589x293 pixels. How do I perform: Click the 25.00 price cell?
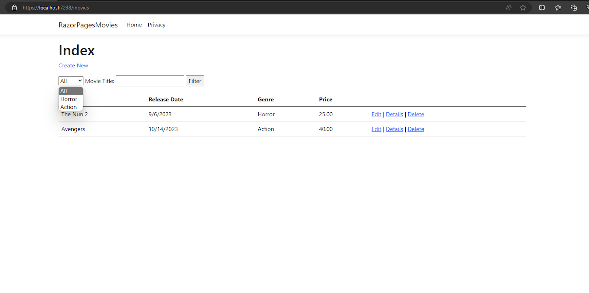(x=326, y=114)
